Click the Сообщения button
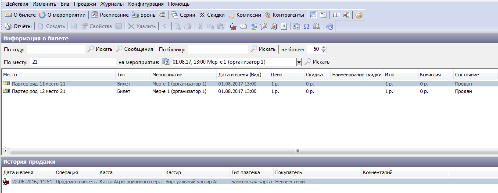The image size is (498, 193). (x=135, y=49)
